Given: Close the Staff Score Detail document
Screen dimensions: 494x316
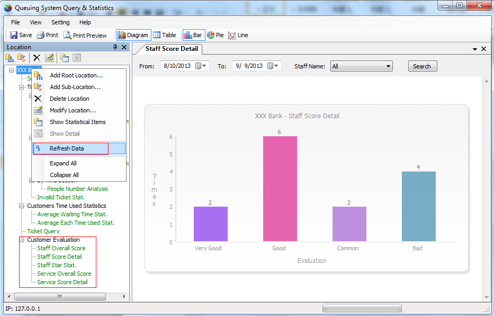Looking at the screenshot, I should [483, 49].
